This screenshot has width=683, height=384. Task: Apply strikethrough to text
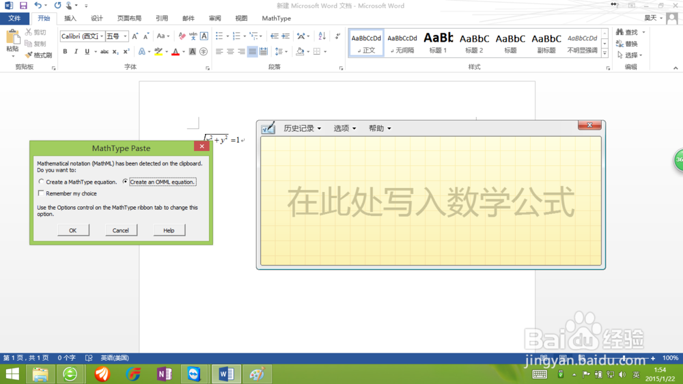click(x=104, y=51)
